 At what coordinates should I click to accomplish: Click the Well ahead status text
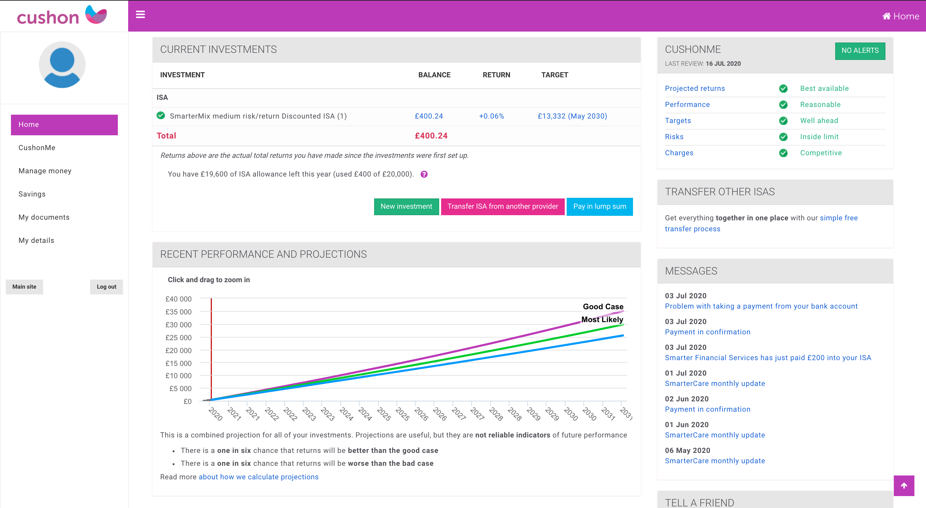[819, 121]
